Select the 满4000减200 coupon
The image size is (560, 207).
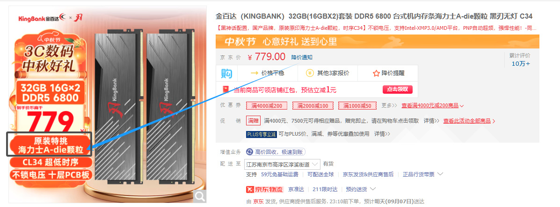coord(266,106)
